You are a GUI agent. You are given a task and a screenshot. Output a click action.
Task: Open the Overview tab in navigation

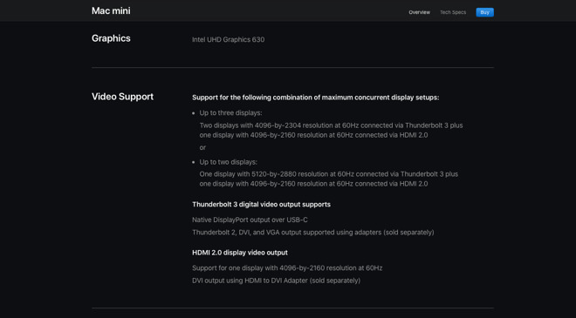point(419,12)
